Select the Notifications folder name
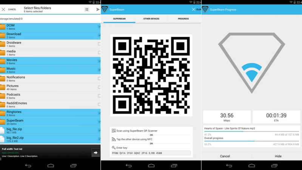Viewport: 302px width, 170px height. (16, 77)
